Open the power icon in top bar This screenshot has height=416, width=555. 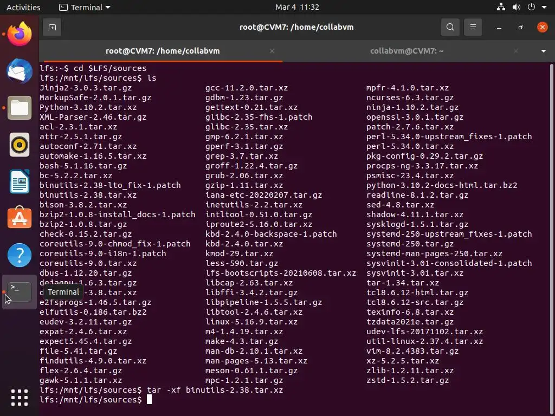tap(531, 7)
